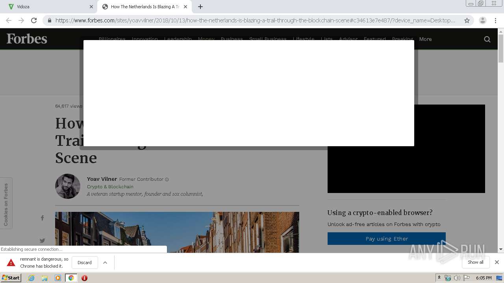This screenshot has width=504, height=283.
Task: Open File Explorer from taskbar
Action: tap(44, 278)
